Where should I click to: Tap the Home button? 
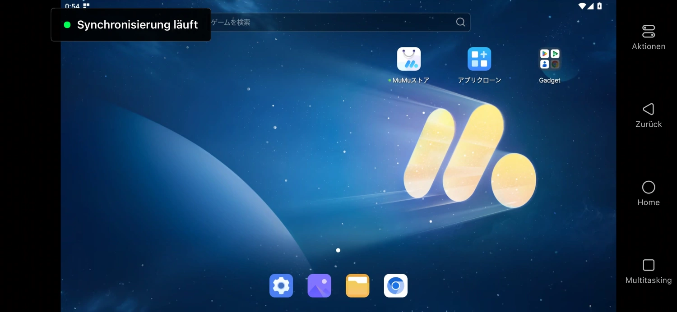pos(649,193)
